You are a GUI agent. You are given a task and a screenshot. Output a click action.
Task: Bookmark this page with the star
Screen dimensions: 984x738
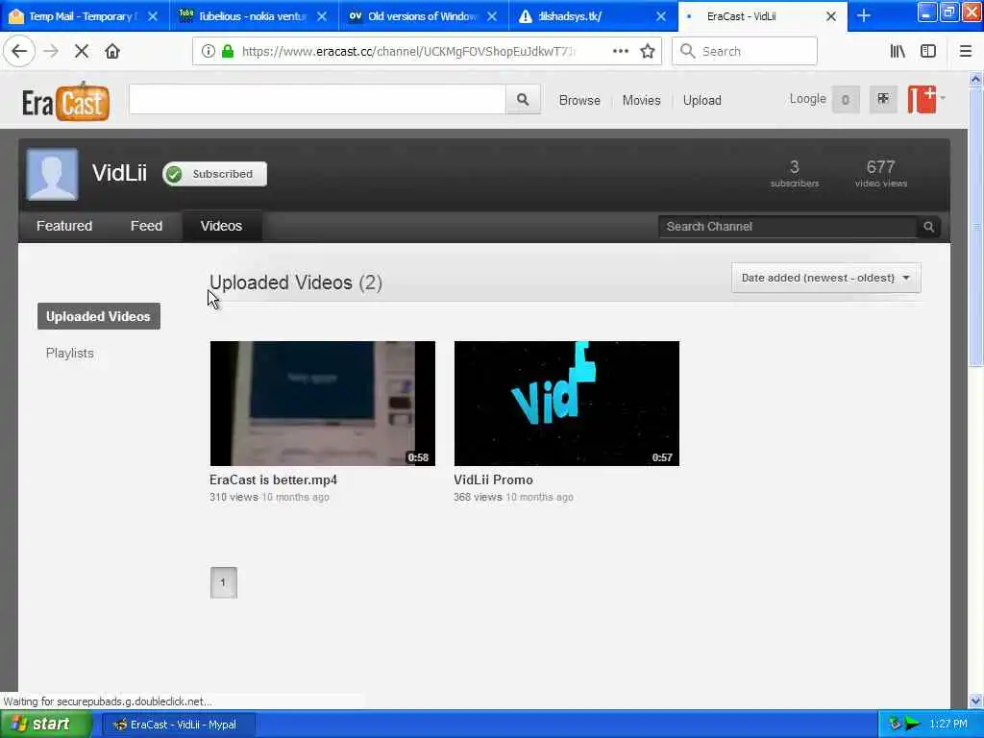[x=648, y=52]
